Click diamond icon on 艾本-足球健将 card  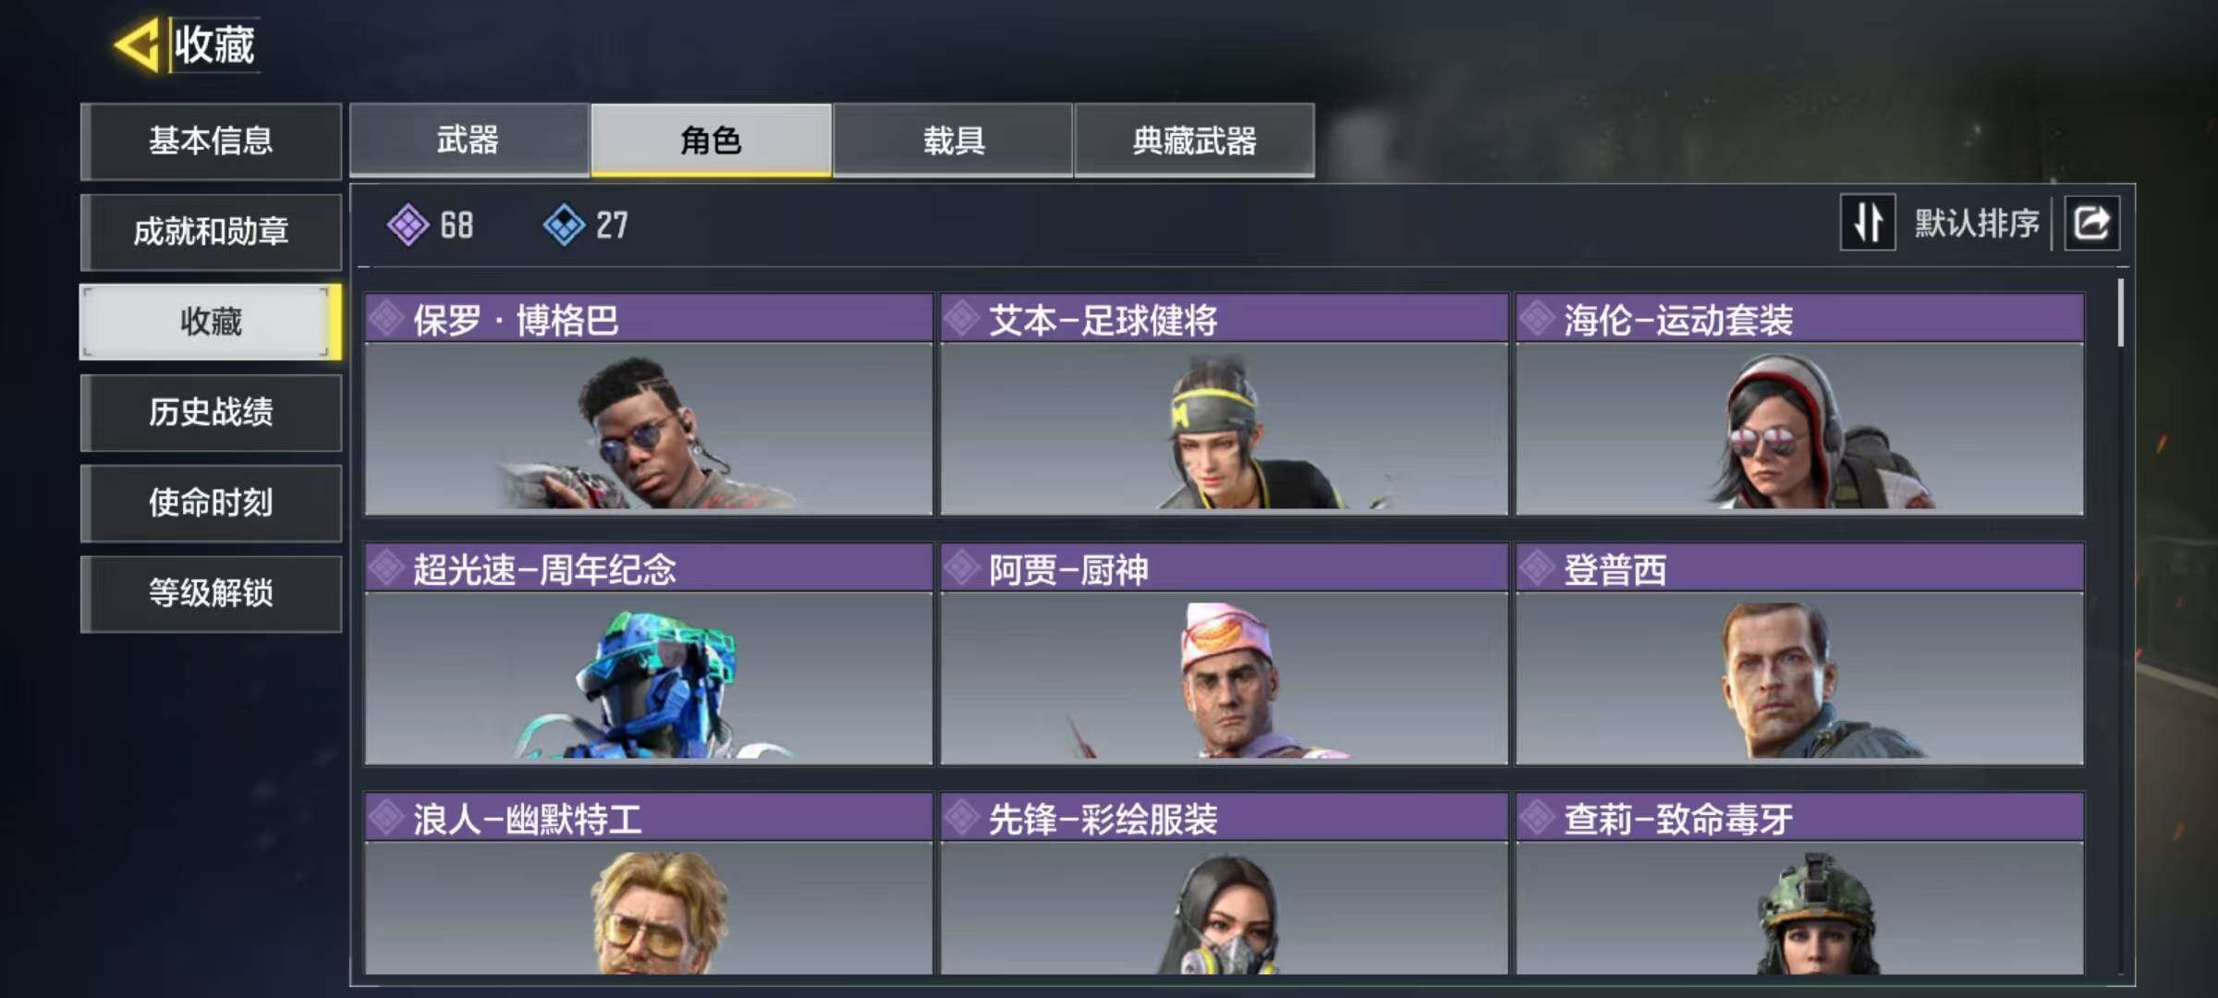tap(962, 319)
